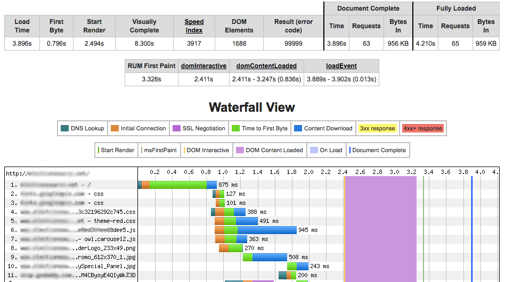Open the loadEvent link
The width and height of the screenshot is (505, 282).
click(341, 66)
